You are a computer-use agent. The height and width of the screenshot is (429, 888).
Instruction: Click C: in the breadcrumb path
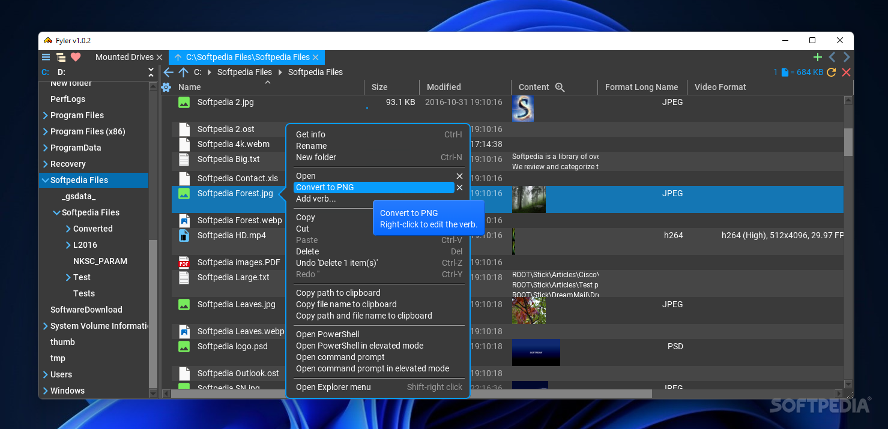click(x=198, y=72)
